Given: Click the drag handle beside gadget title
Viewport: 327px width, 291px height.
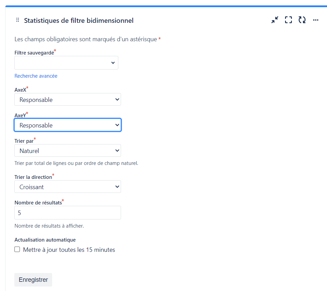Looking at the screenshot, I should pyautogui.click(x=18, y=20).
